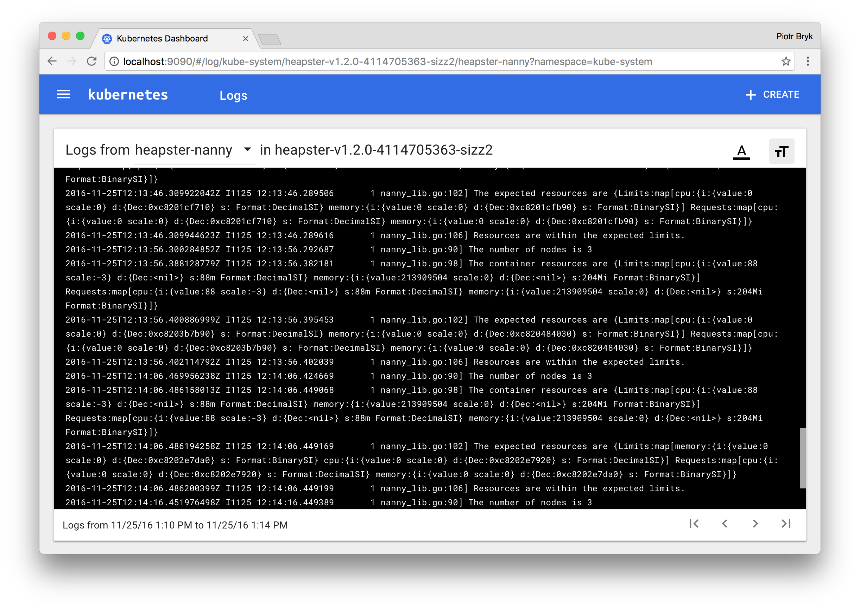Select Logs in the top navigation bar
This screenshot has width=860, height=610.
[234, 96]
